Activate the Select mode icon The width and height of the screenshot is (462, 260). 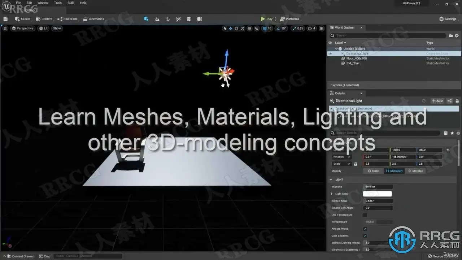[146, 19]
